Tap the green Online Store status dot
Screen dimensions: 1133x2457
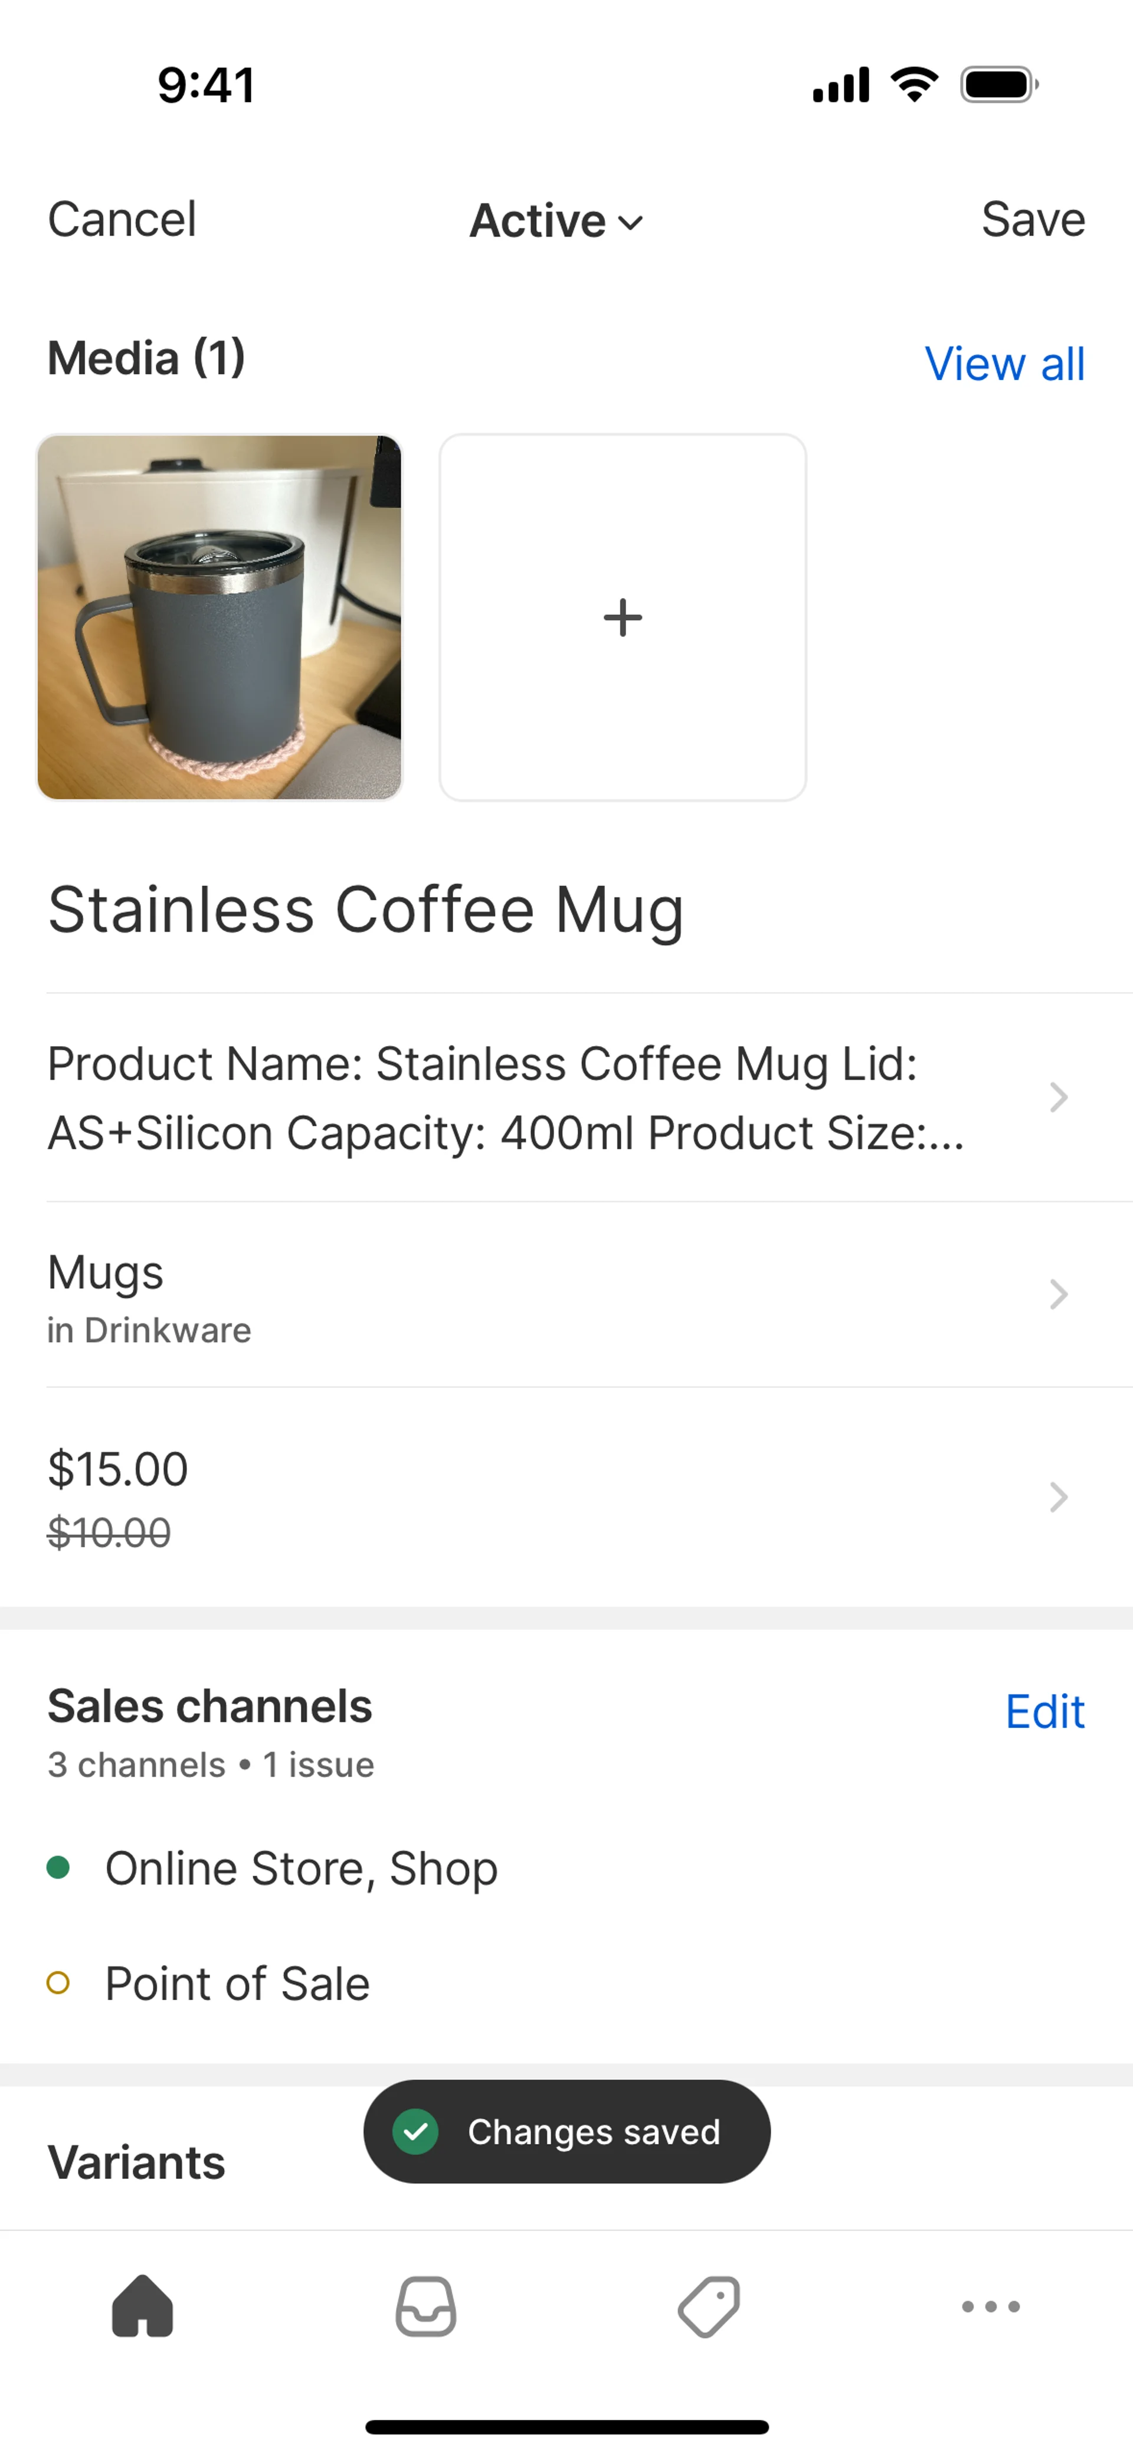[58, 1868]
